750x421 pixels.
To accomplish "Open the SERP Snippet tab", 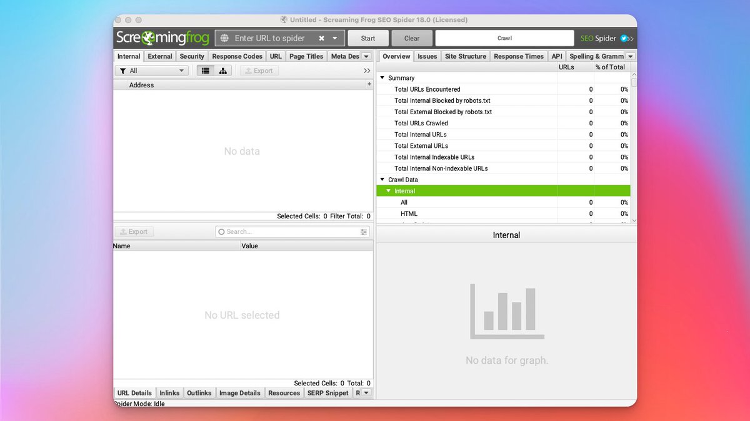I will pos(328,393).
